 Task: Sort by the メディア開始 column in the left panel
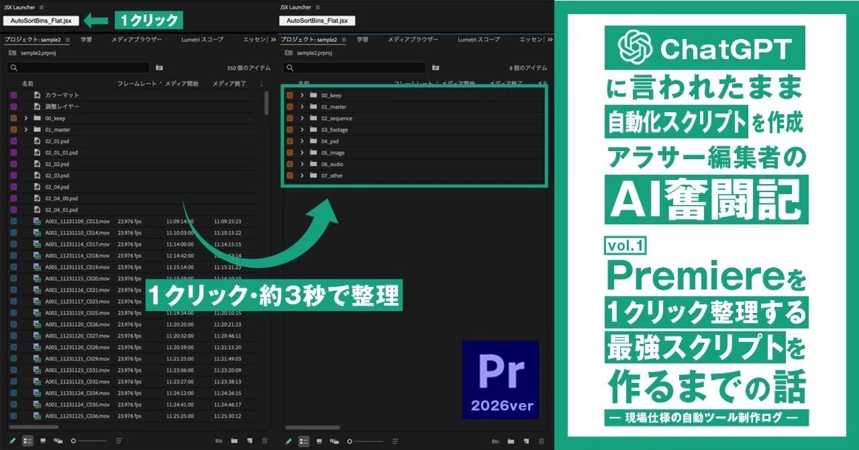[182, 84]
